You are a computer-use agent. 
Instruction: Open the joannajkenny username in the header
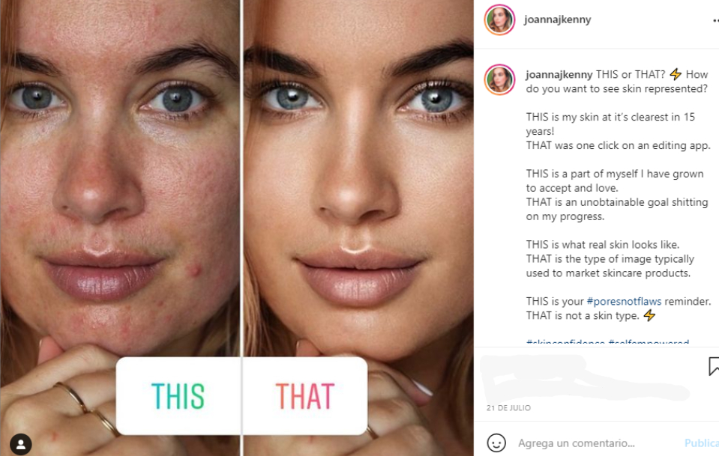pos(558,19)
